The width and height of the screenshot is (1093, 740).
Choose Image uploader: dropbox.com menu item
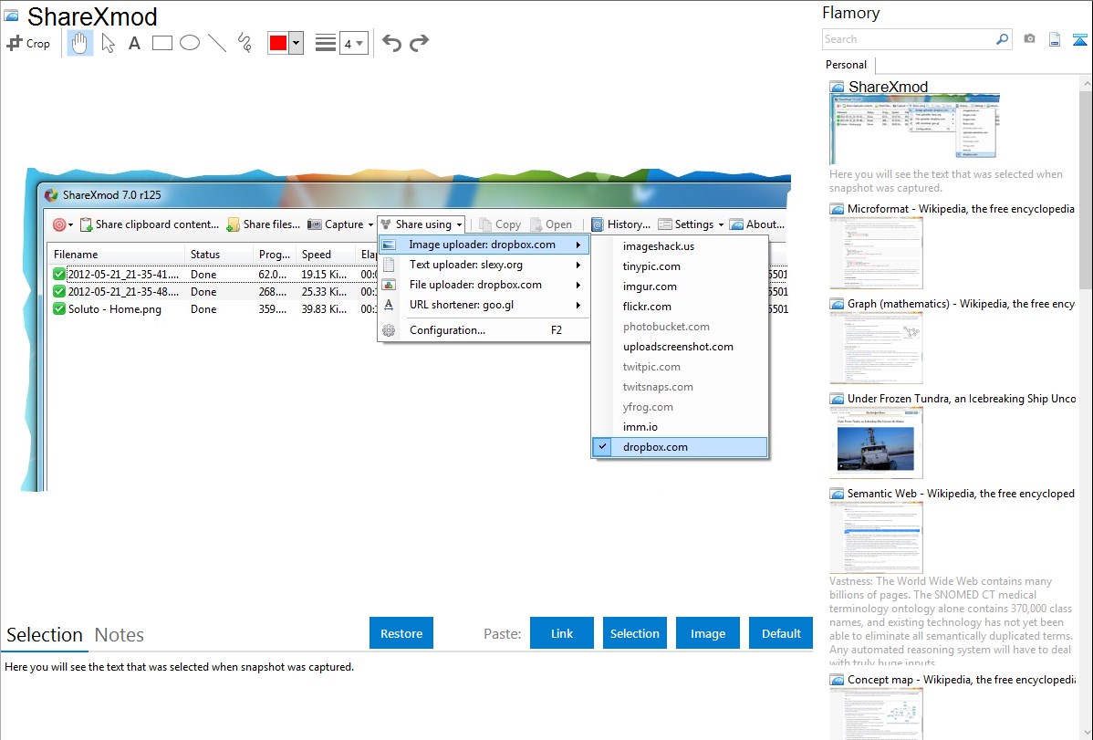click(x=484, y=245)
